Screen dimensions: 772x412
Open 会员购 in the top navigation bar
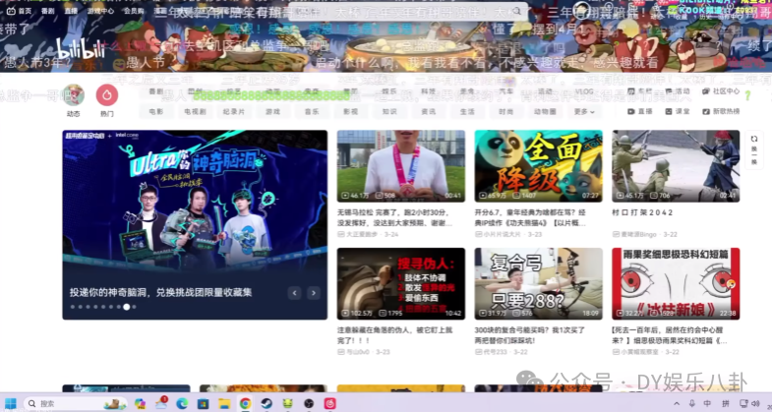click(x=134, y=11)
